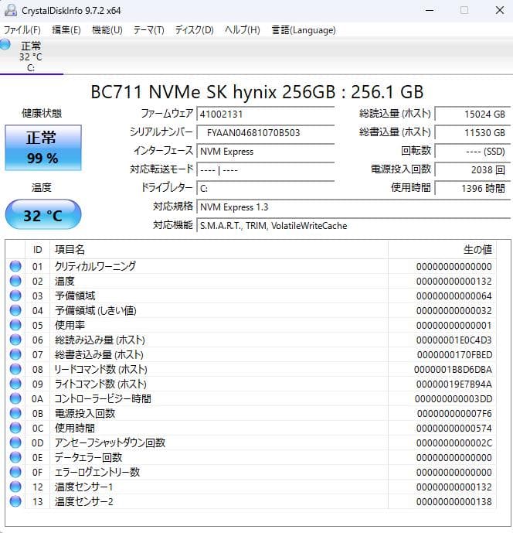Select the 温度センサー2 attribute name

tap(84, 501)
